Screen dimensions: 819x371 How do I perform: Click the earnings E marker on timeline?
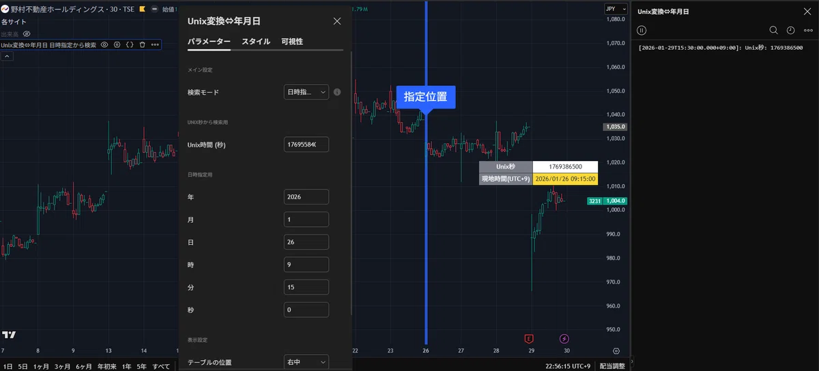coord(529,338)
